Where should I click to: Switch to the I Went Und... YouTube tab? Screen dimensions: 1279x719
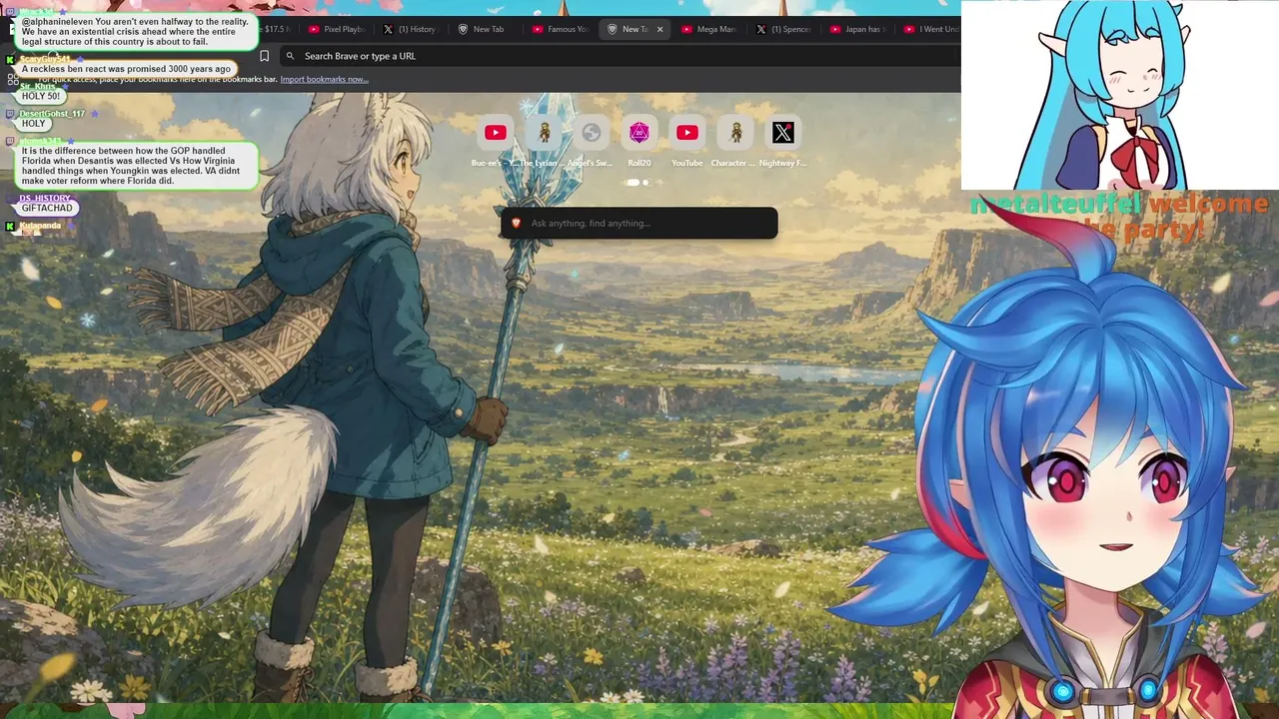[x=929, y=29]
